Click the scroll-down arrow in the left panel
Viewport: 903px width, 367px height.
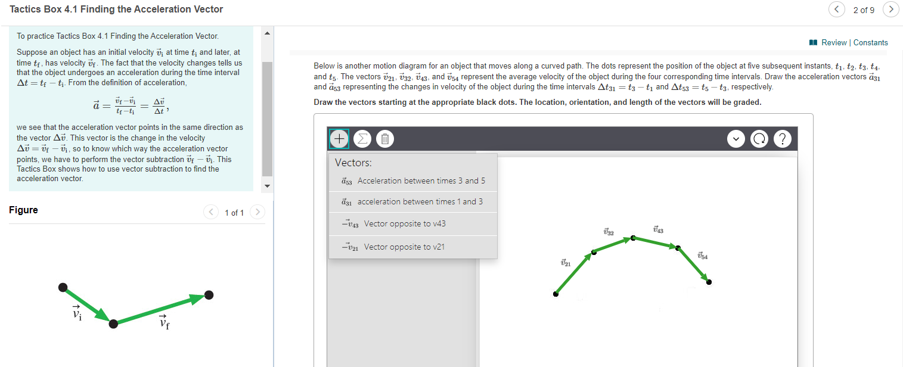[x=266, y=185]
